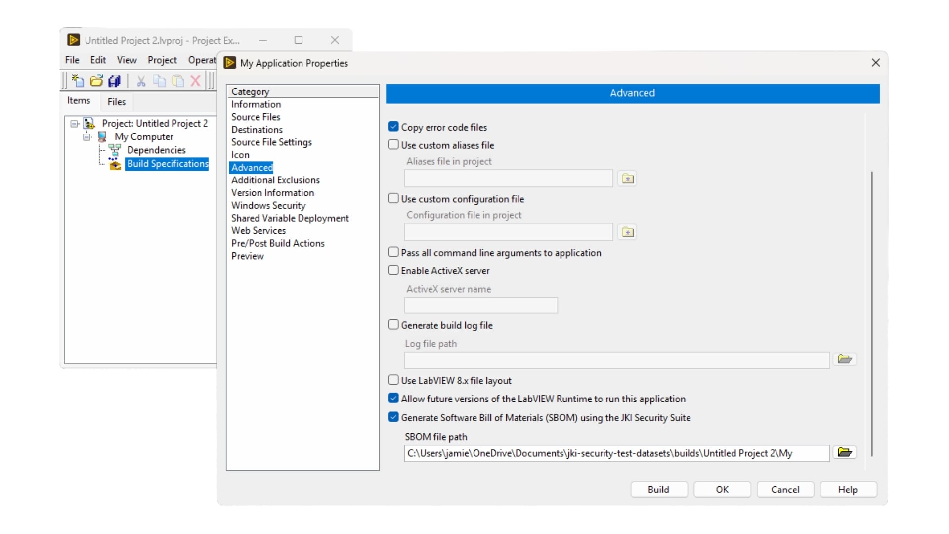Click the Untitled Project 2 project icon
Viewport: 949px width, 534px height.
pyautogui.click(x=89, y=123)
